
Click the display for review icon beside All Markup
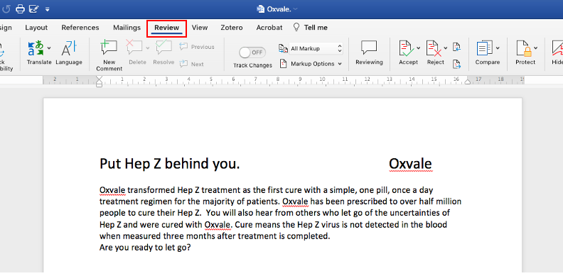click(x=283, y=48)
